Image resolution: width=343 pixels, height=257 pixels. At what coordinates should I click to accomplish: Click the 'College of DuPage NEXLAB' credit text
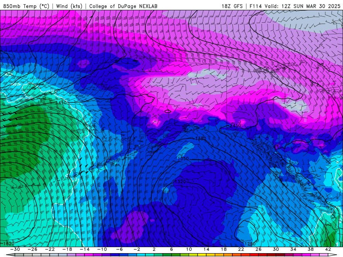pyautogui.click(x=123, y=6)
